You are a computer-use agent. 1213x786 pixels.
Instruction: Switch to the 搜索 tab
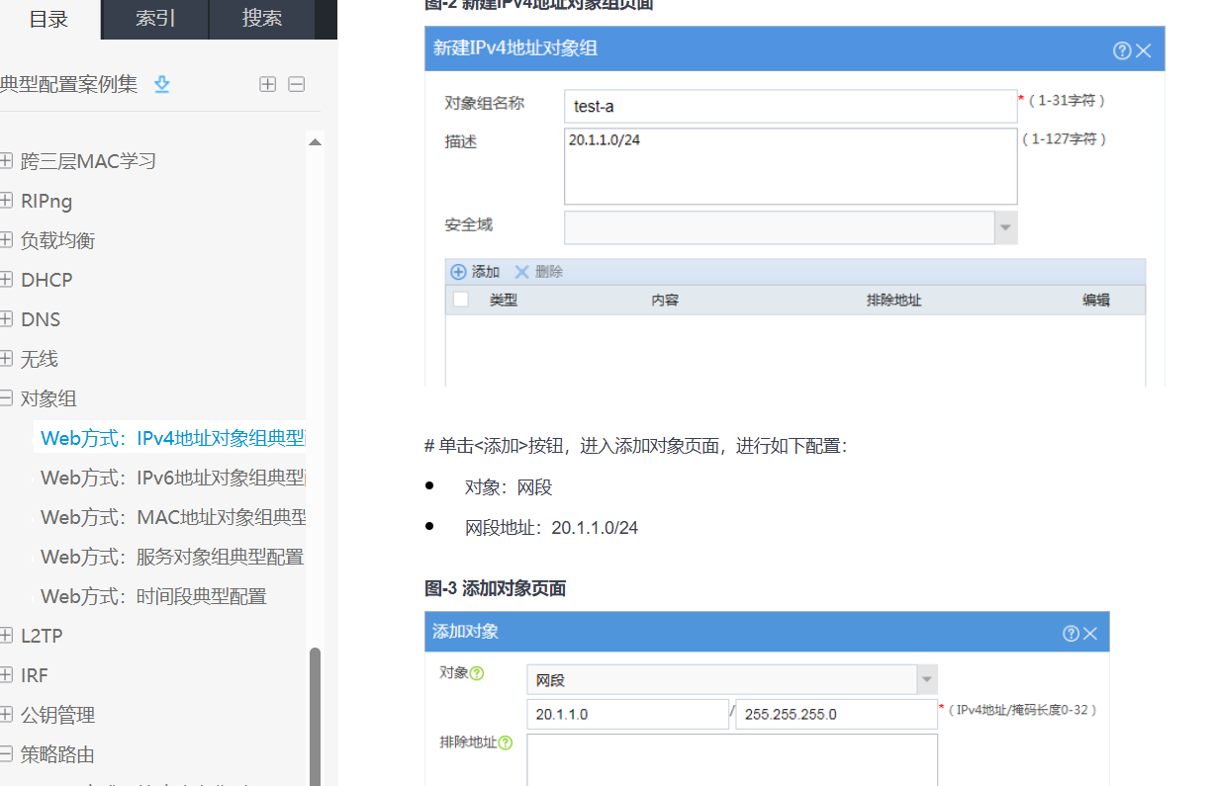tap(262, 19)
